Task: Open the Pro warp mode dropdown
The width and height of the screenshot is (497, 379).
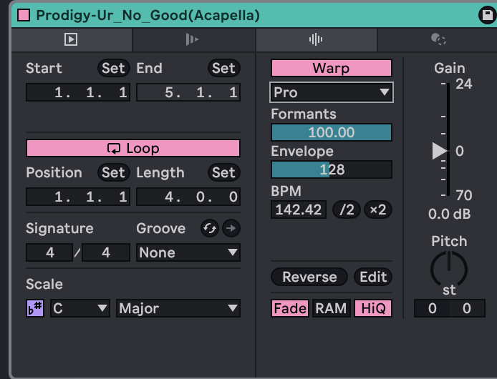Action: click(332, 92)
